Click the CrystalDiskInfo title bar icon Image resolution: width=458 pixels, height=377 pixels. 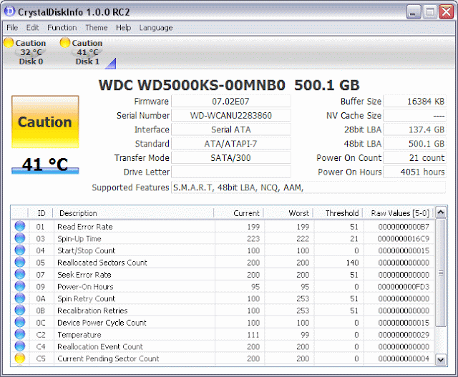point(9,11)
